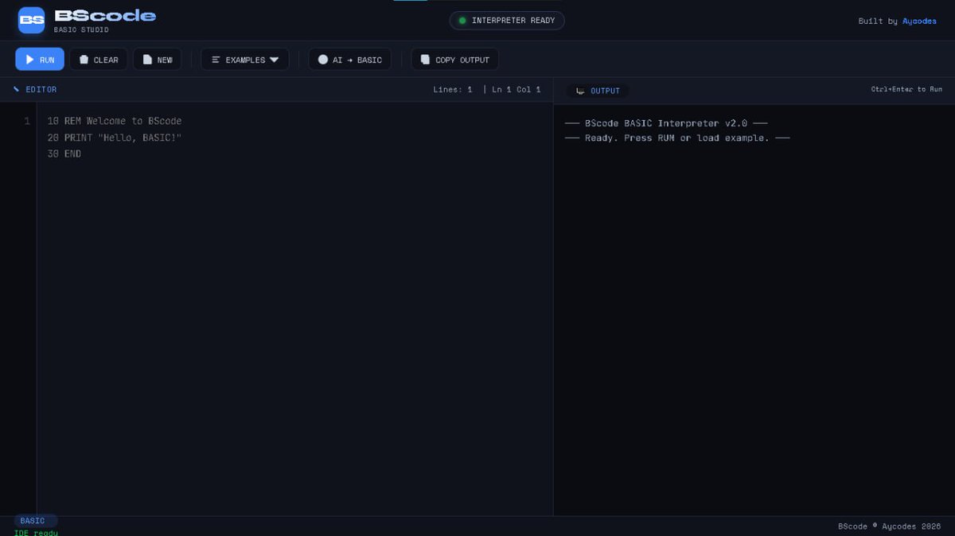Open the EXAMPLES dropdown
This screenshot has width=955, height=536.
[245, 60]
